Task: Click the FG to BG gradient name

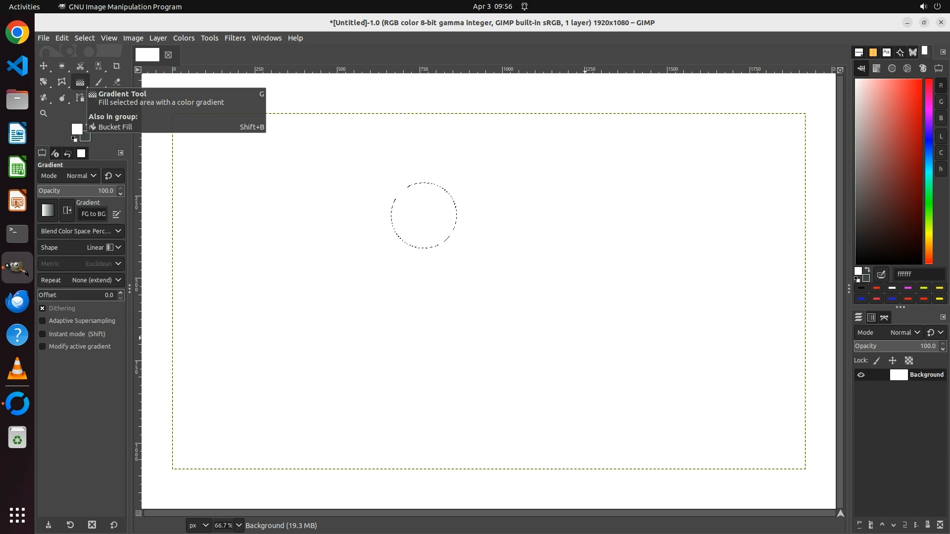Action: 93,214
